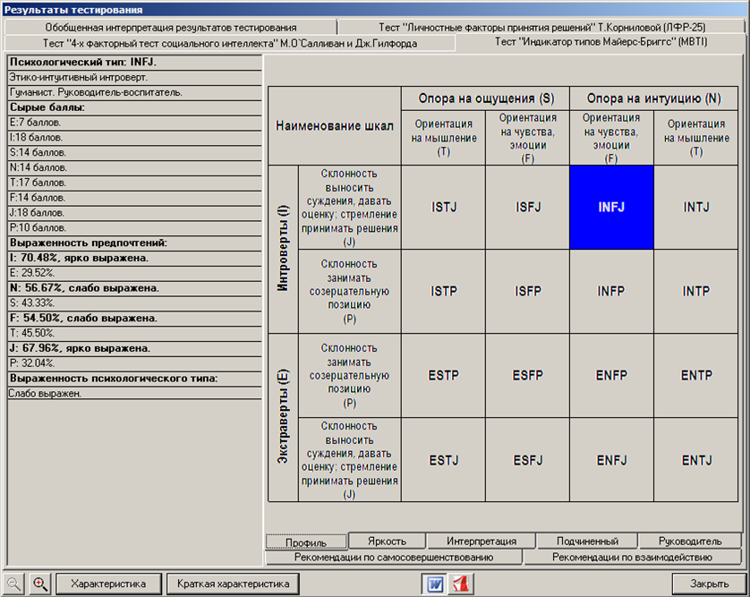This screenshot has height=597, width=750.
Task: Export results to PDF icon
Action: (461, 584)
